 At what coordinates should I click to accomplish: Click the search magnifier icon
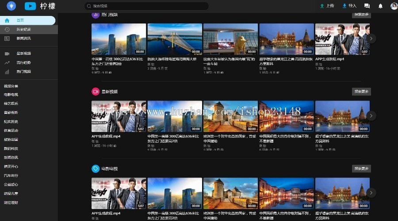[89, 6]
